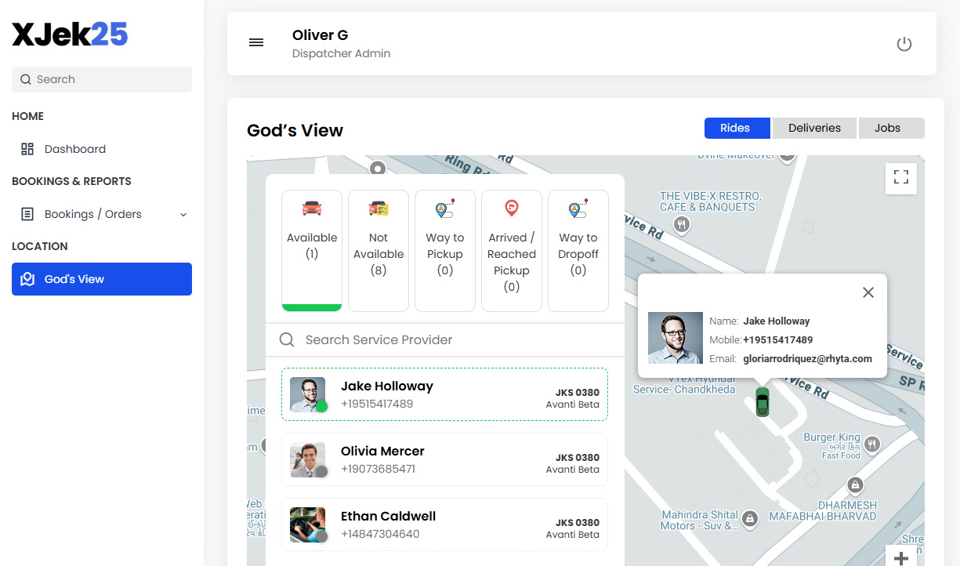This screenshot has width=960, height=566.
Task: Click the map zoom in plus button
Action: tap(900, 557)
